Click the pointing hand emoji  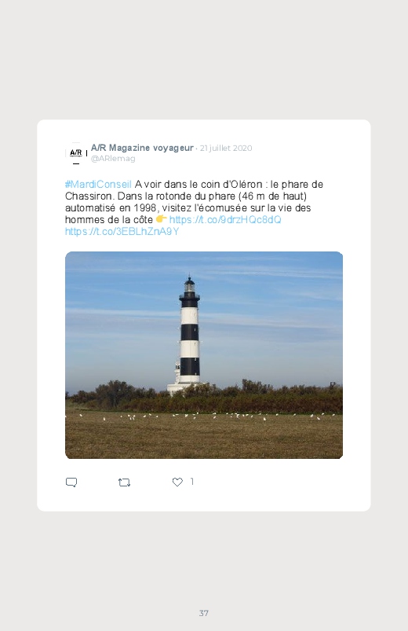point(161,219)
